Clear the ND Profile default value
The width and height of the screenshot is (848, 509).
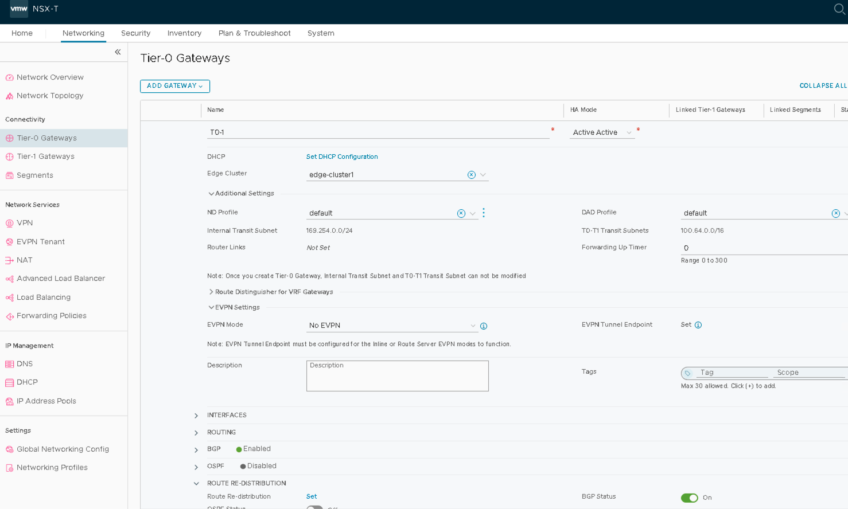tap(461, 213)
